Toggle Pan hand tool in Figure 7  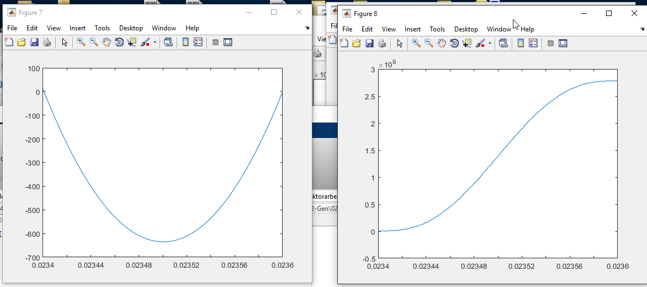[107, 42]
